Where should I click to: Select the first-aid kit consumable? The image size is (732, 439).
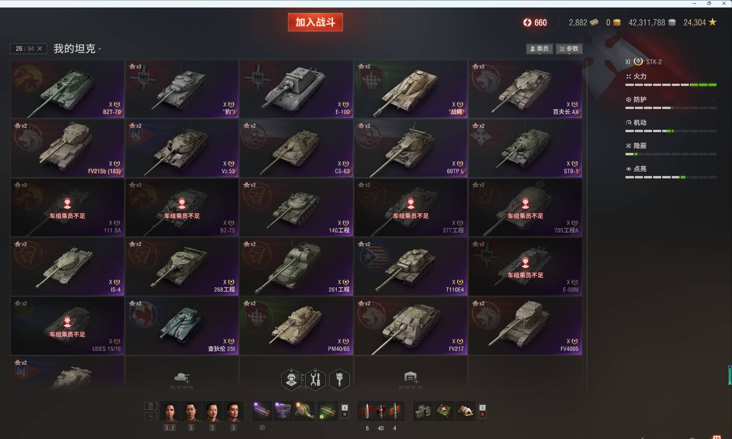(x=444, y=411)
